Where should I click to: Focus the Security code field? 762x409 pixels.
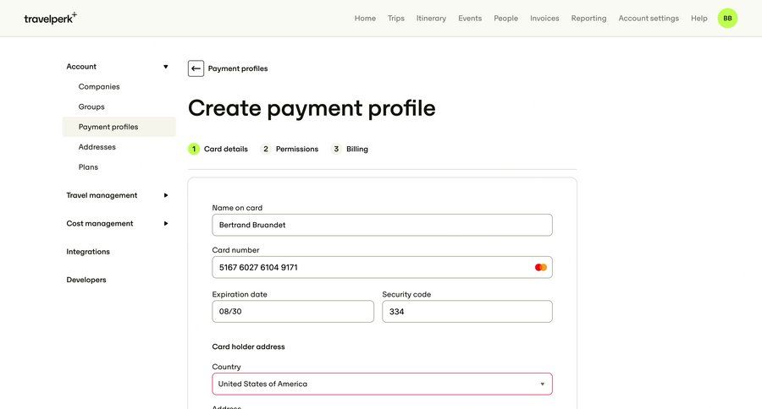[x=467, y=311]
